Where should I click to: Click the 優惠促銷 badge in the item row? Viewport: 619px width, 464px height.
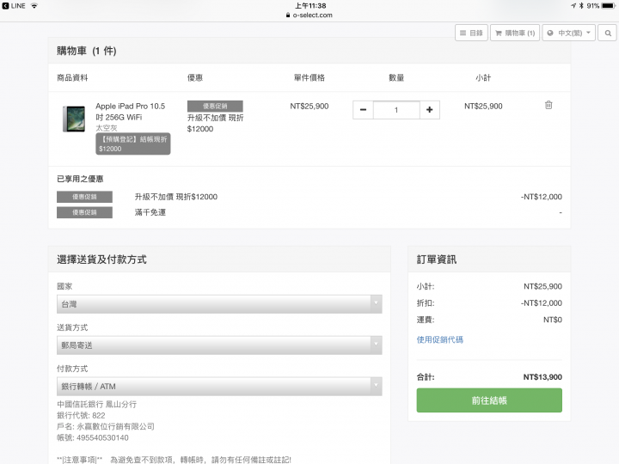point(215,107)
